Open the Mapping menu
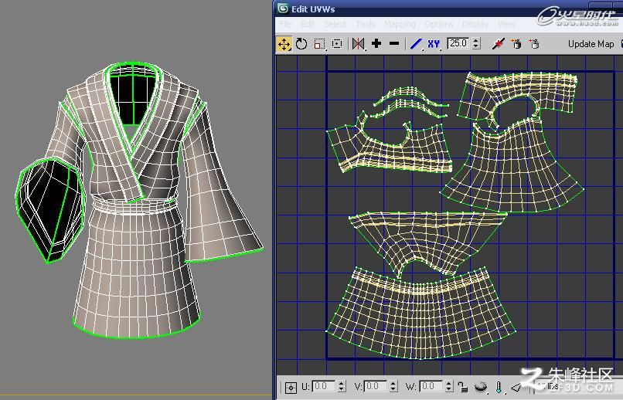 400,24
